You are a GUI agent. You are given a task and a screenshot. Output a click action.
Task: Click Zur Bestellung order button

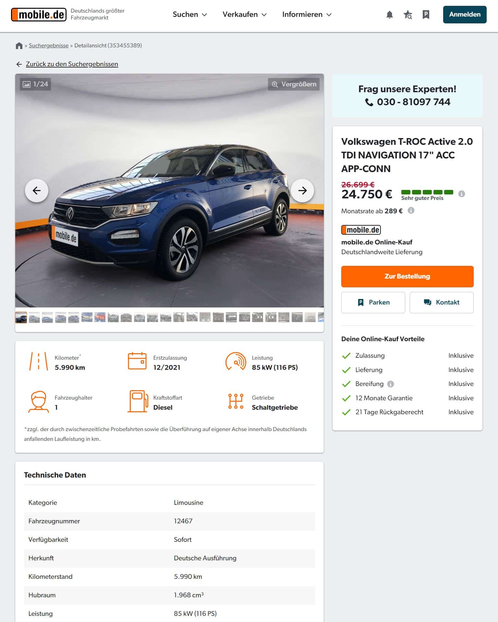407,276
